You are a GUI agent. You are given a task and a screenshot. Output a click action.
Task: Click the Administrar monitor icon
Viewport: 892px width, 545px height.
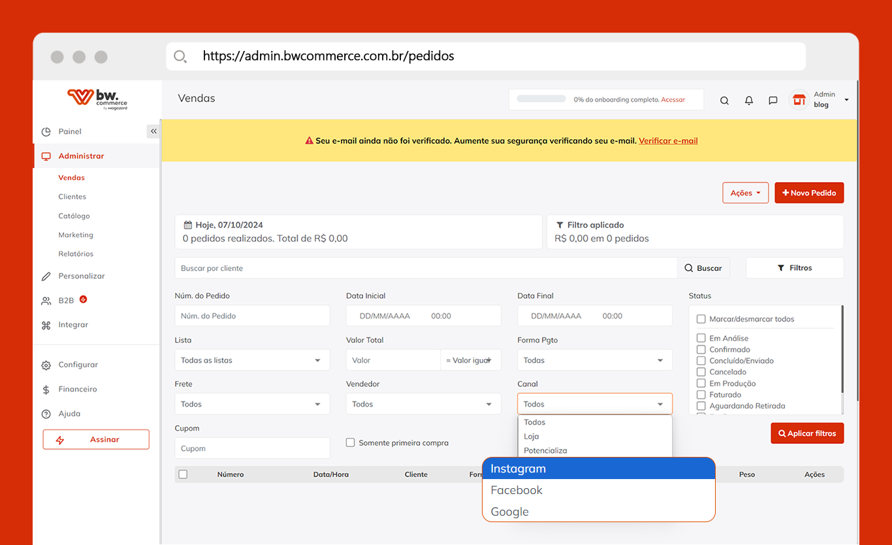click(x=46, y=156)
